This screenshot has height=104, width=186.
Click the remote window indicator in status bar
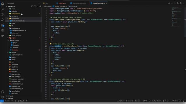(x=2, y=101)
